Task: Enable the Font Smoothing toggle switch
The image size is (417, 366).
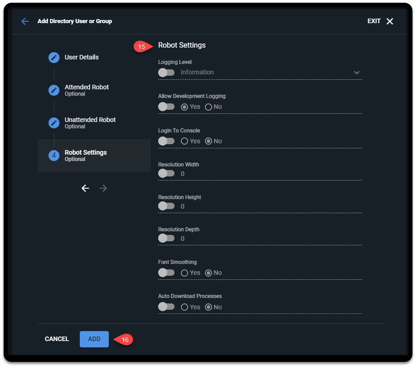Action: coord(166,272)
